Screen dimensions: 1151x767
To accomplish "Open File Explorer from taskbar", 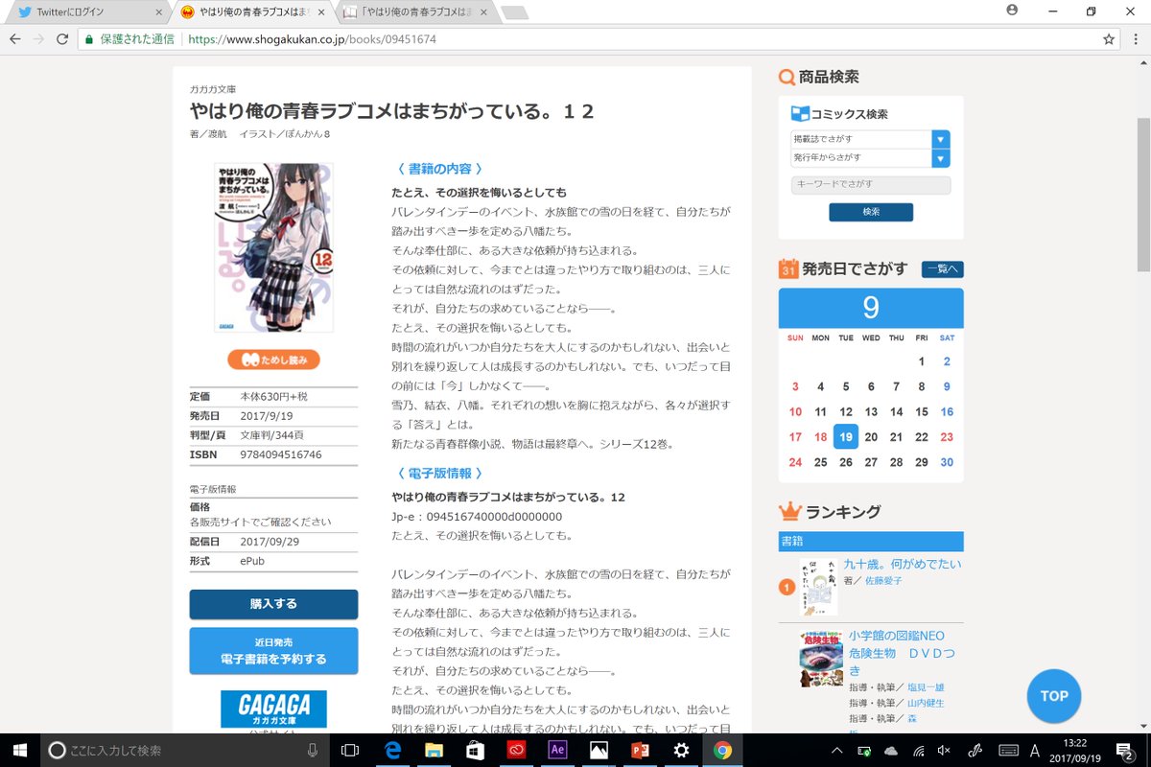I will click(x=434, y=750).
